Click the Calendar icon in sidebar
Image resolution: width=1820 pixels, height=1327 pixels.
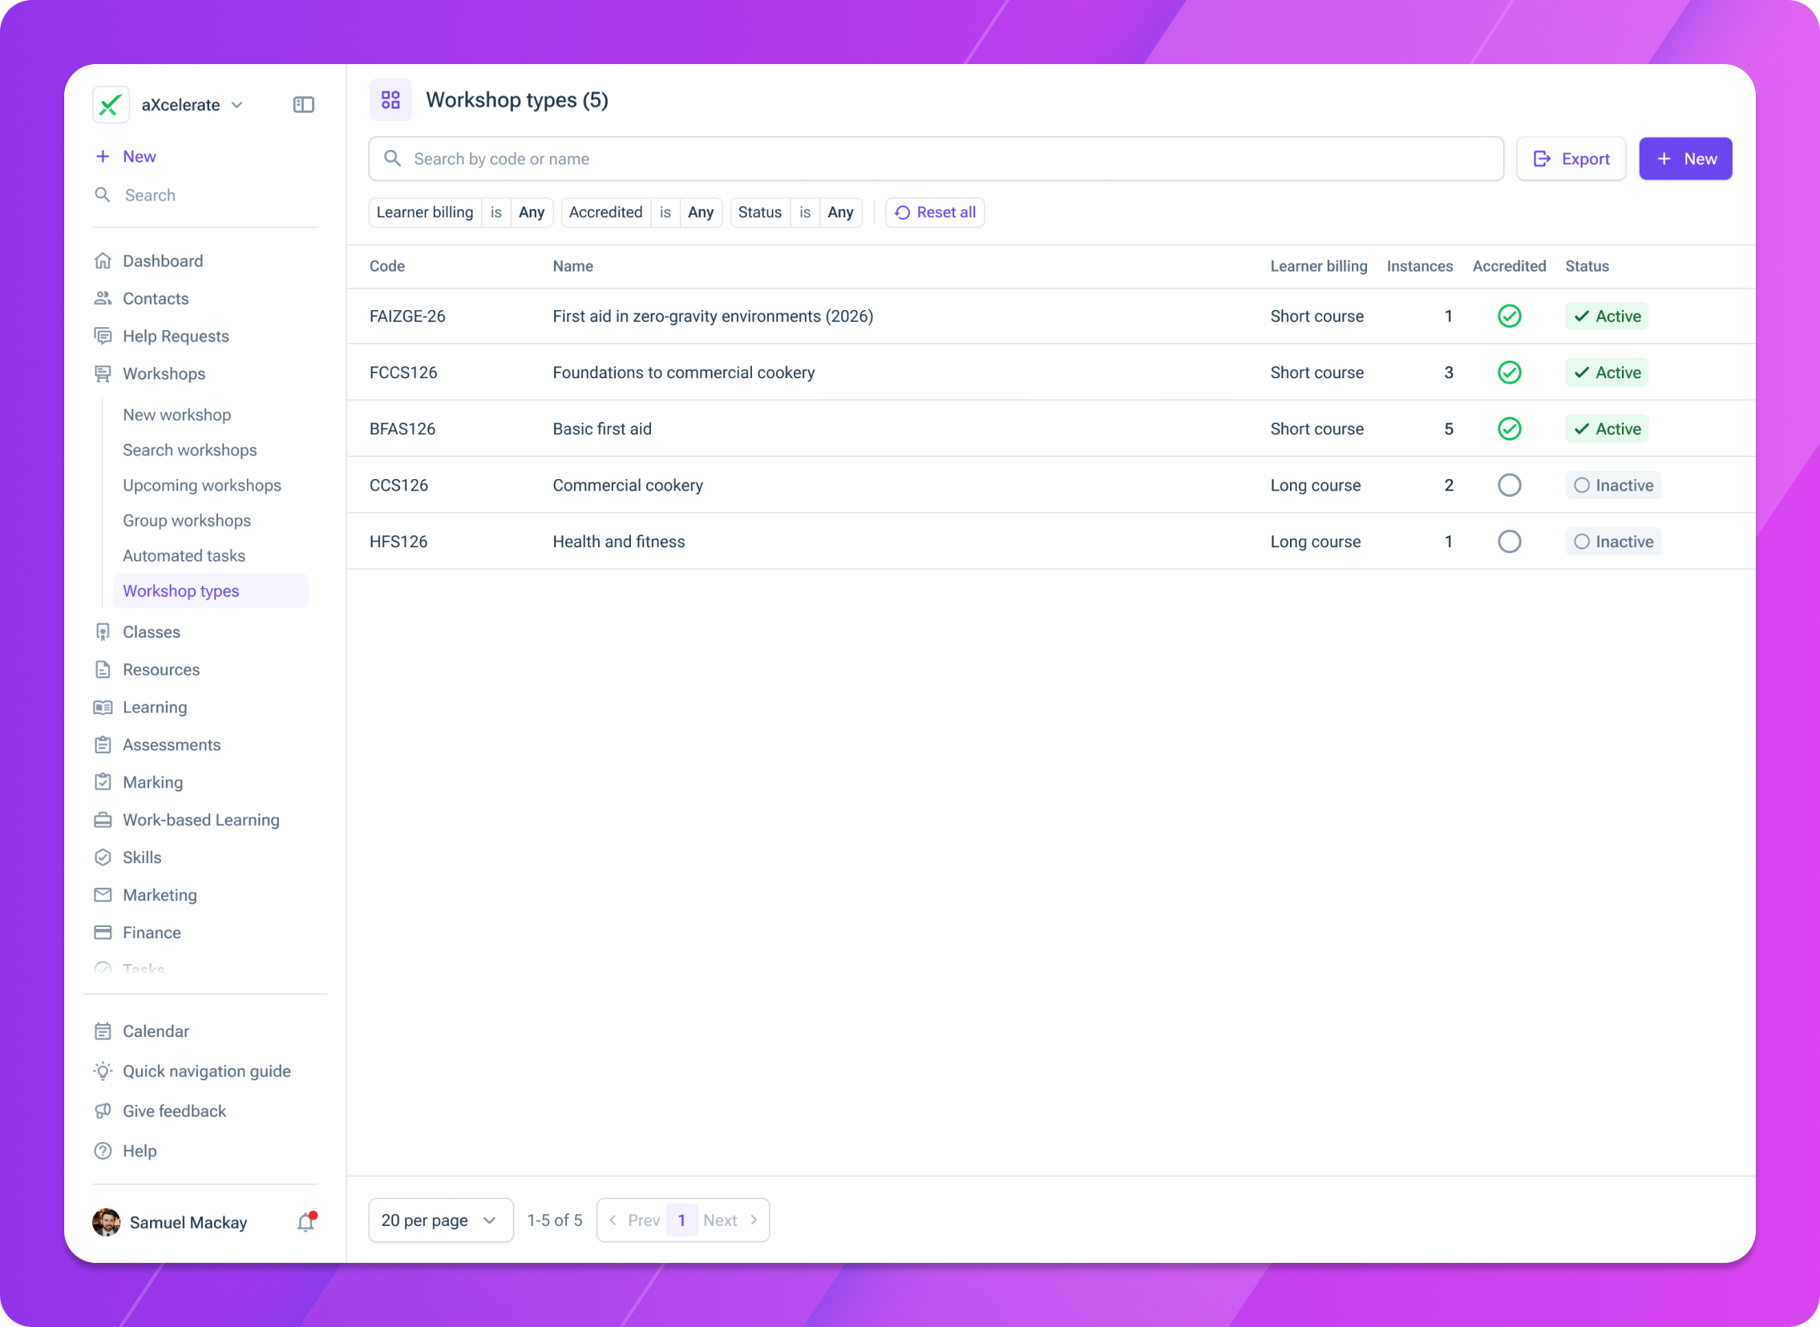coord(103,1031)
